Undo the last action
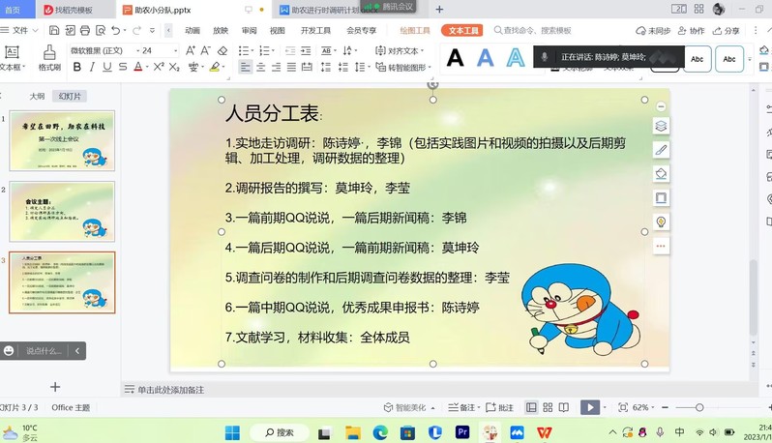Image resolution: width=772 pixels, height=443 pixels. (116, 31)
